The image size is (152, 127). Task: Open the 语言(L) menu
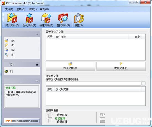click(33, 9)
